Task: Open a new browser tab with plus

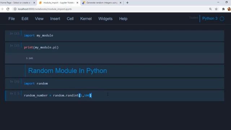Action: pyautogui.click(x=127, y=3)
